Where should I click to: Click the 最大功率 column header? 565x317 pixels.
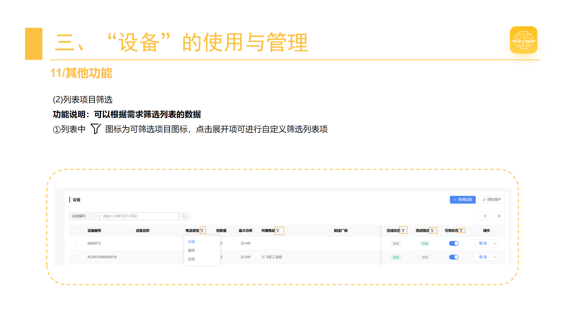point(245,231)
